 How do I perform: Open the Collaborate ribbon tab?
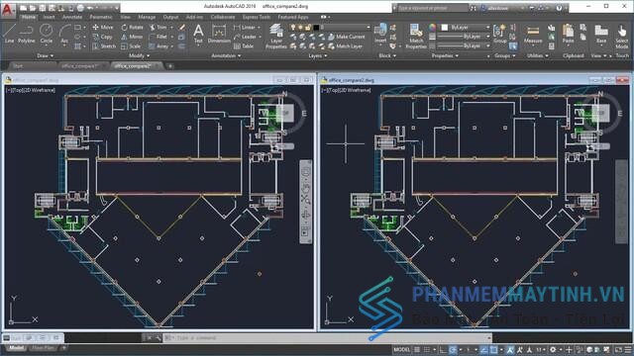coord(222,17)
